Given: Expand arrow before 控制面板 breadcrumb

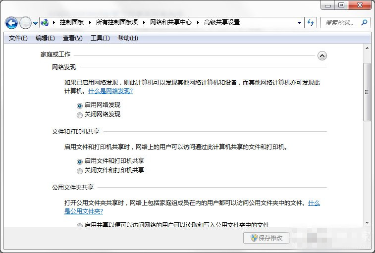Looking at the screenshot, I should [x=54, y=22].
